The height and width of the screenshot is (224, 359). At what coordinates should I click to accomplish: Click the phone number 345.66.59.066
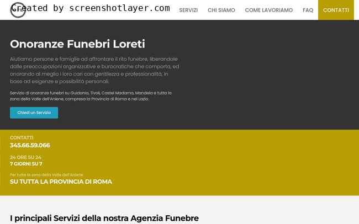tap(30, 145)
